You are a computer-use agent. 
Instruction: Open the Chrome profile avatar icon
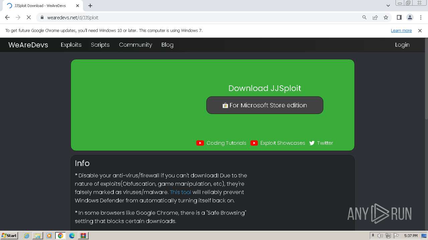410,17
